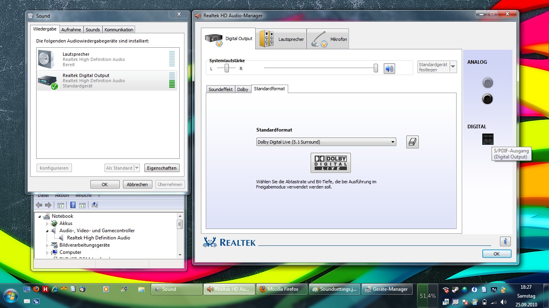Select the Lautsprecher playback device
The image size is (549, 308).
point(107,59)
